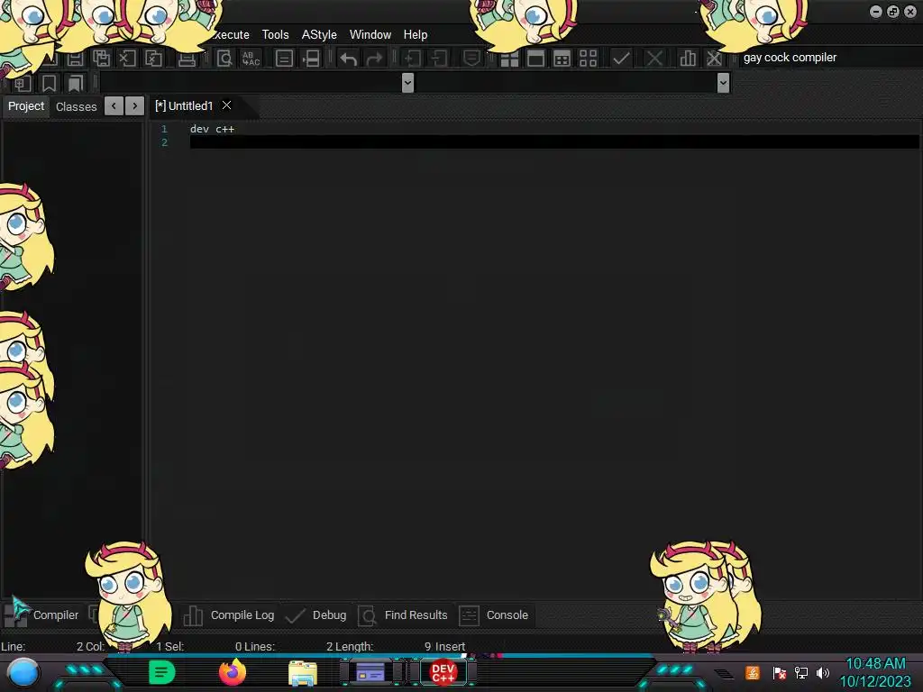Click the Redo arrow icon
The height and width of the screenshot is (692, 923).
374,59
